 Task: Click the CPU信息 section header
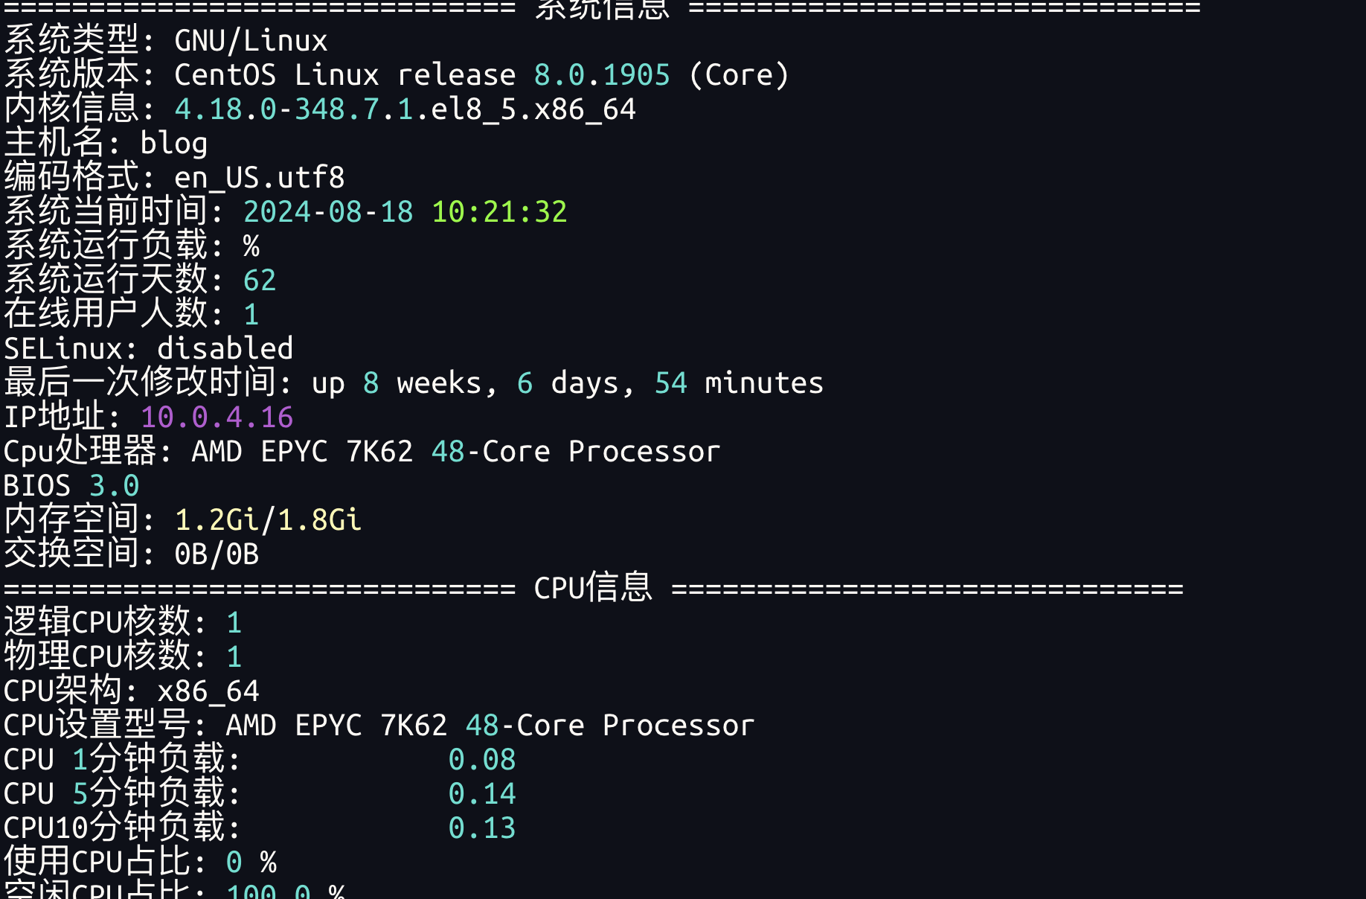pos(592,589)
